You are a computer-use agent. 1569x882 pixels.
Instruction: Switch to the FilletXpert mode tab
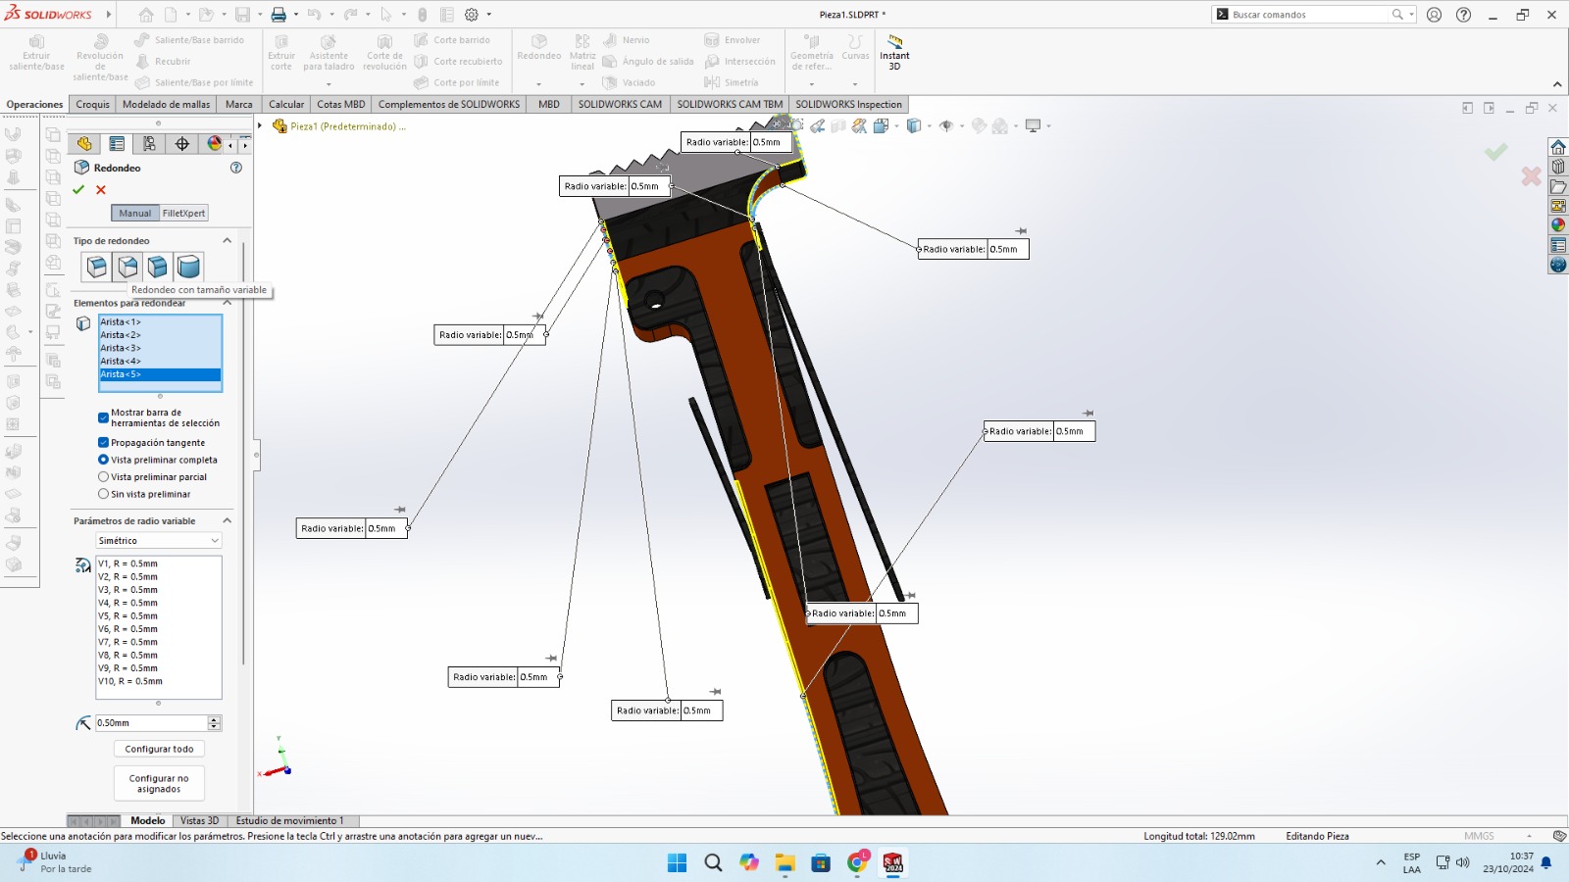click(x=183, y=213)
